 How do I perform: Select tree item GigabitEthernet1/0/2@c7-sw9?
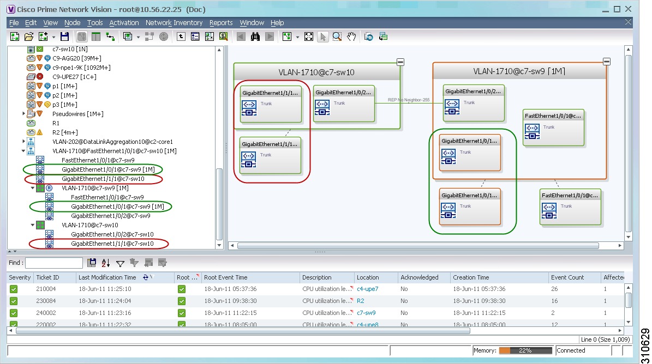coord(111,216)
